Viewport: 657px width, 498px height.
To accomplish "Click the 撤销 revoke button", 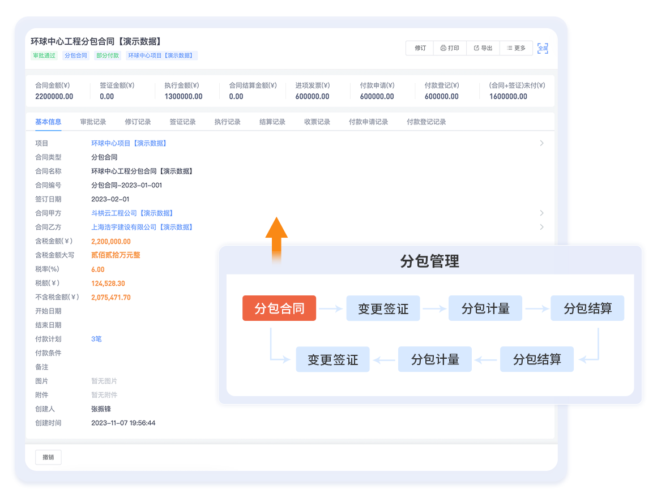I will pos(48,457).
